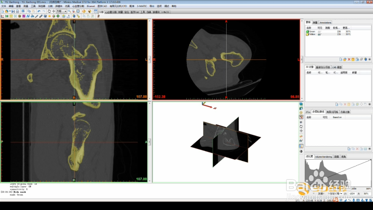This screenshot has height=210, width=373.
Task: Click the axial view vertical scrollbar
Action: (302, 60)
